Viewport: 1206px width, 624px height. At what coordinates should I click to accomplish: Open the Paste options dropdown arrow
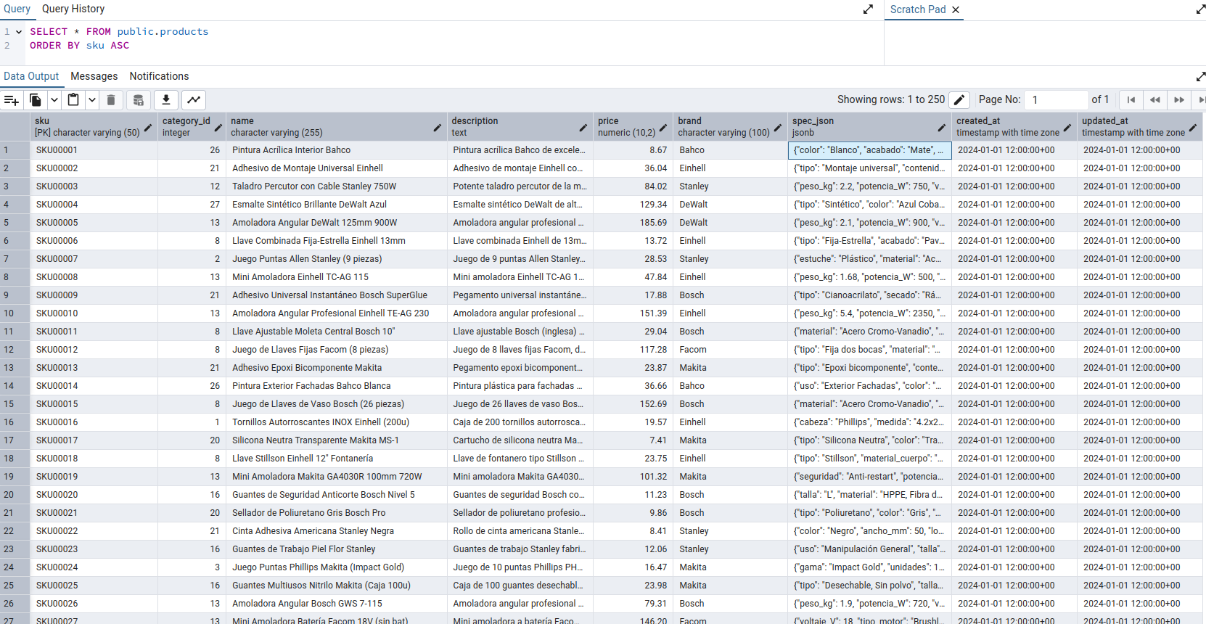[92, 100]
